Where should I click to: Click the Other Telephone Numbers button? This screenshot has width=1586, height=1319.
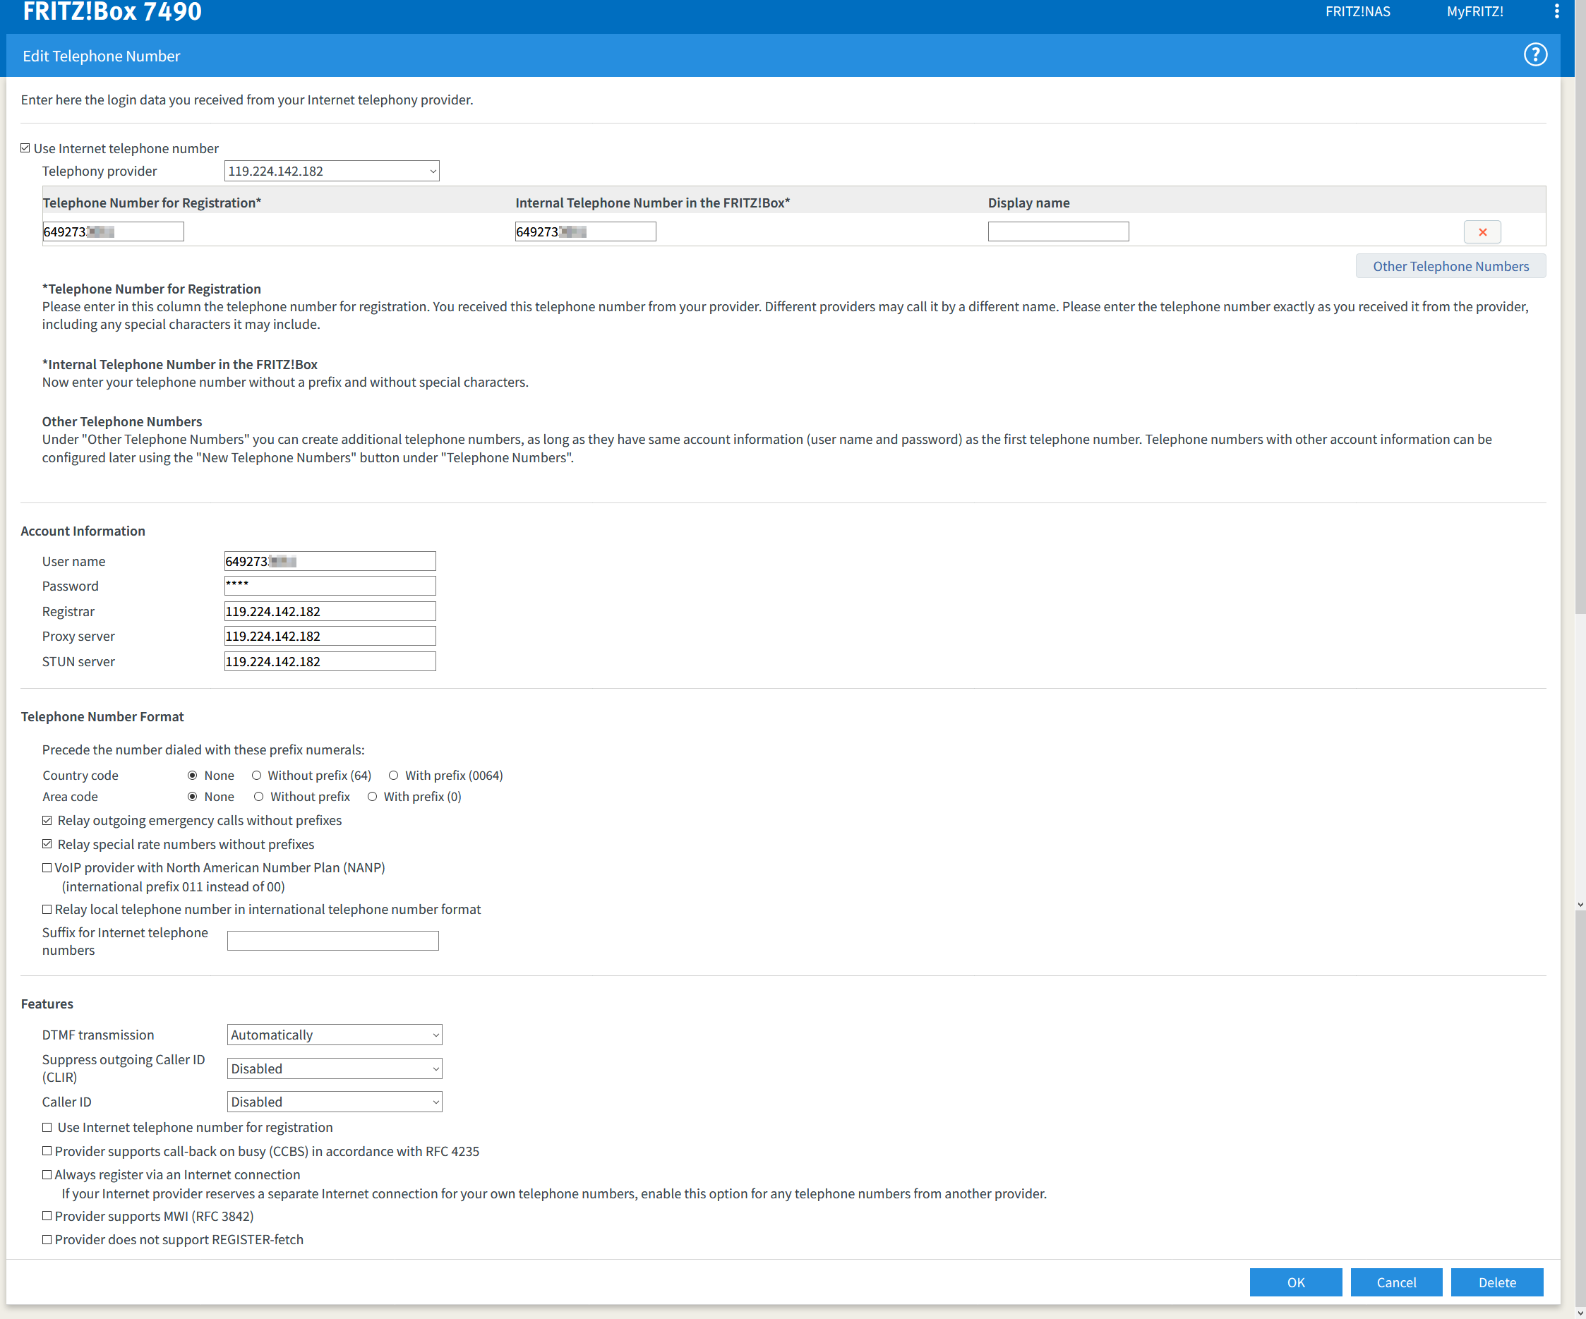tap(1450, 267)
